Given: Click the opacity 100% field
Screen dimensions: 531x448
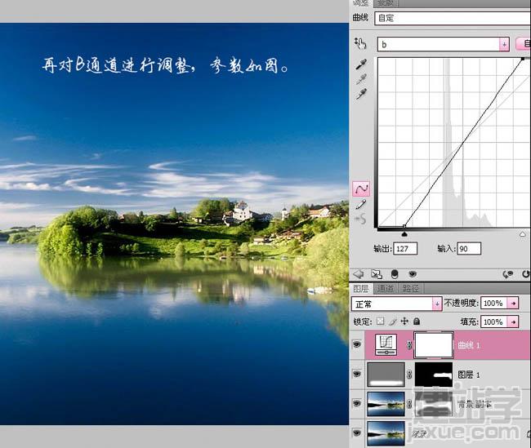Looking at the screenshot, I should (x=493, y=304).
